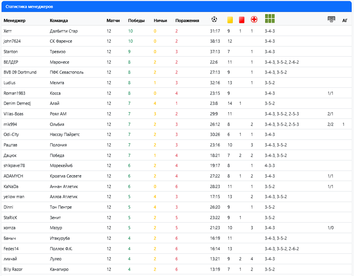
Task: Click the Зенит team name
Action: pos(55,218)
